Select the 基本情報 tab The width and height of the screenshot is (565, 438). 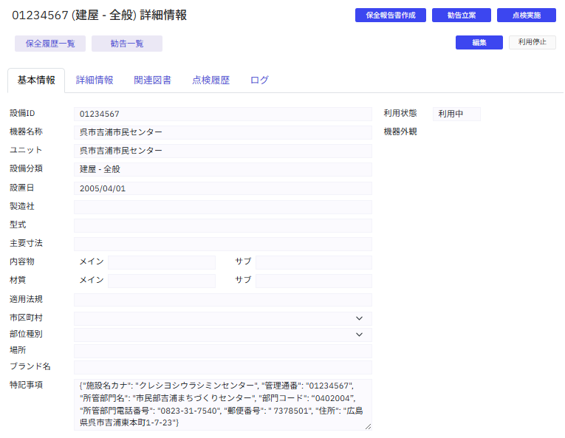[x=36, y=80]
